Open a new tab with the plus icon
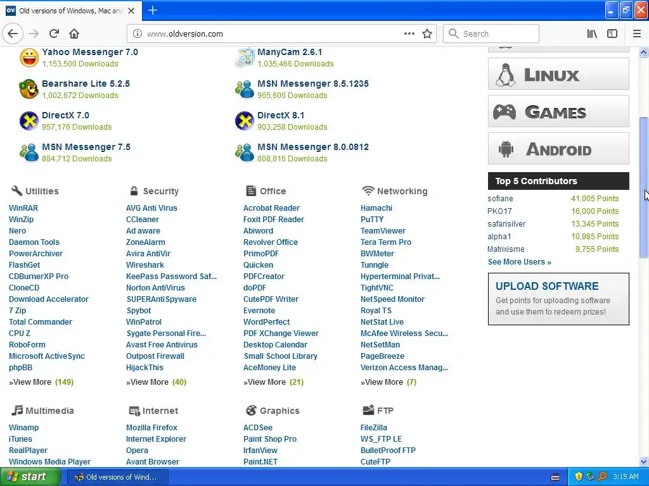Screen dimensions: 649x486 [153, 10]
